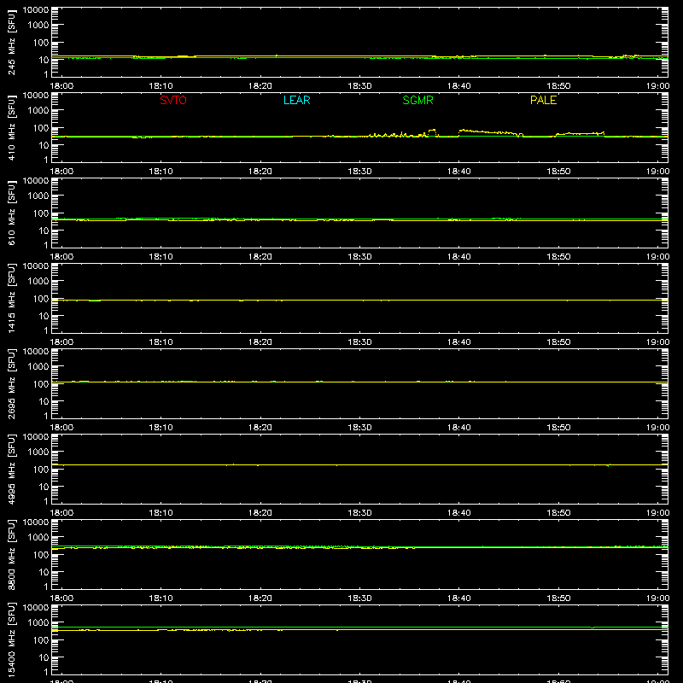Click the 1000 tick of the 2695 MHz plot
683x683 pixels.
[x=38, y=367]
